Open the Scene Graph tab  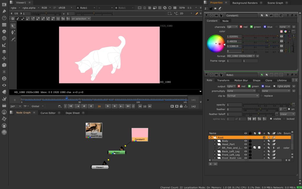tap(275, 3)
